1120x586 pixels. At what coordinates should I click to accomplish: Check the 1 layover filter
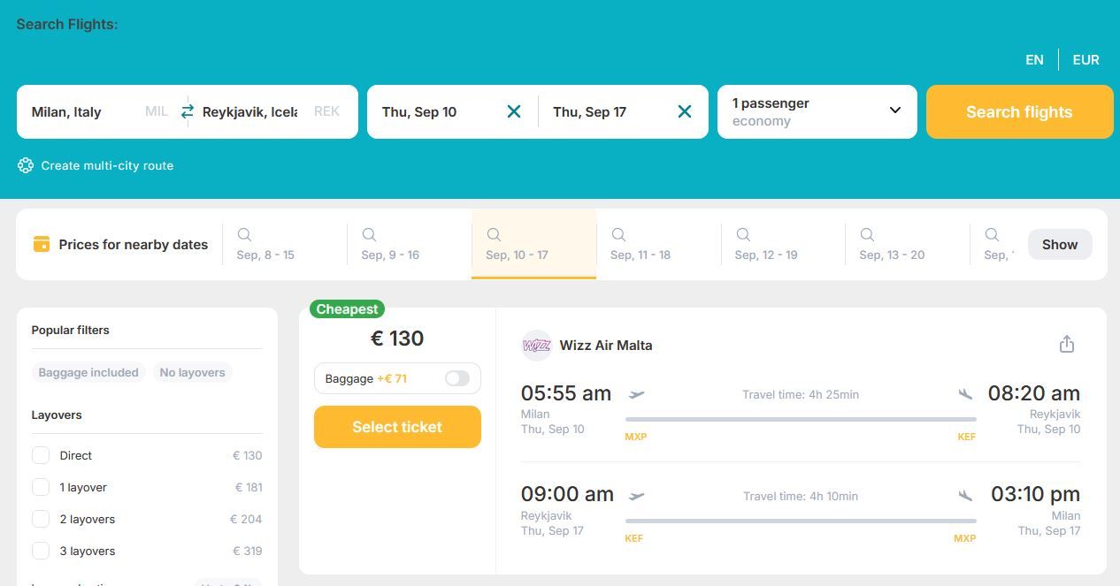point(41,487)
